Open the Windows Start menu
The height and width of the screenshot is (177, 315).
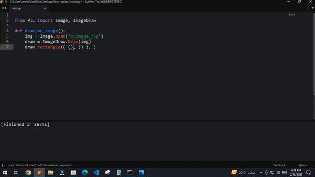coord(5,172)
